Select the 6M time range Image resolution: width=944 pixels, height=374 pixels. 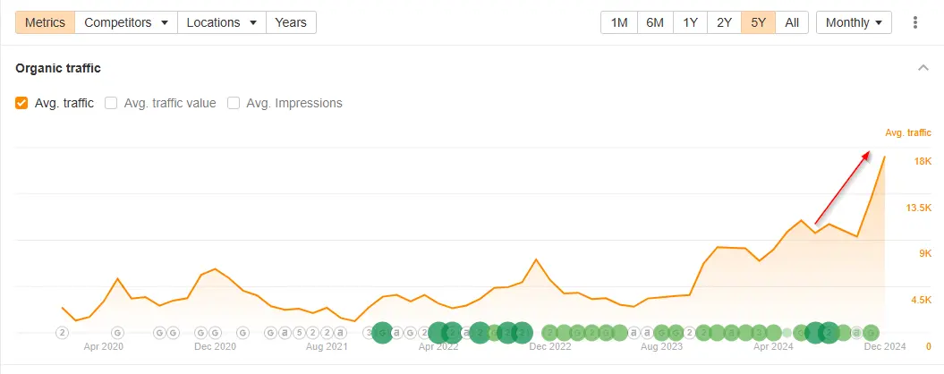tap(654, 22)
